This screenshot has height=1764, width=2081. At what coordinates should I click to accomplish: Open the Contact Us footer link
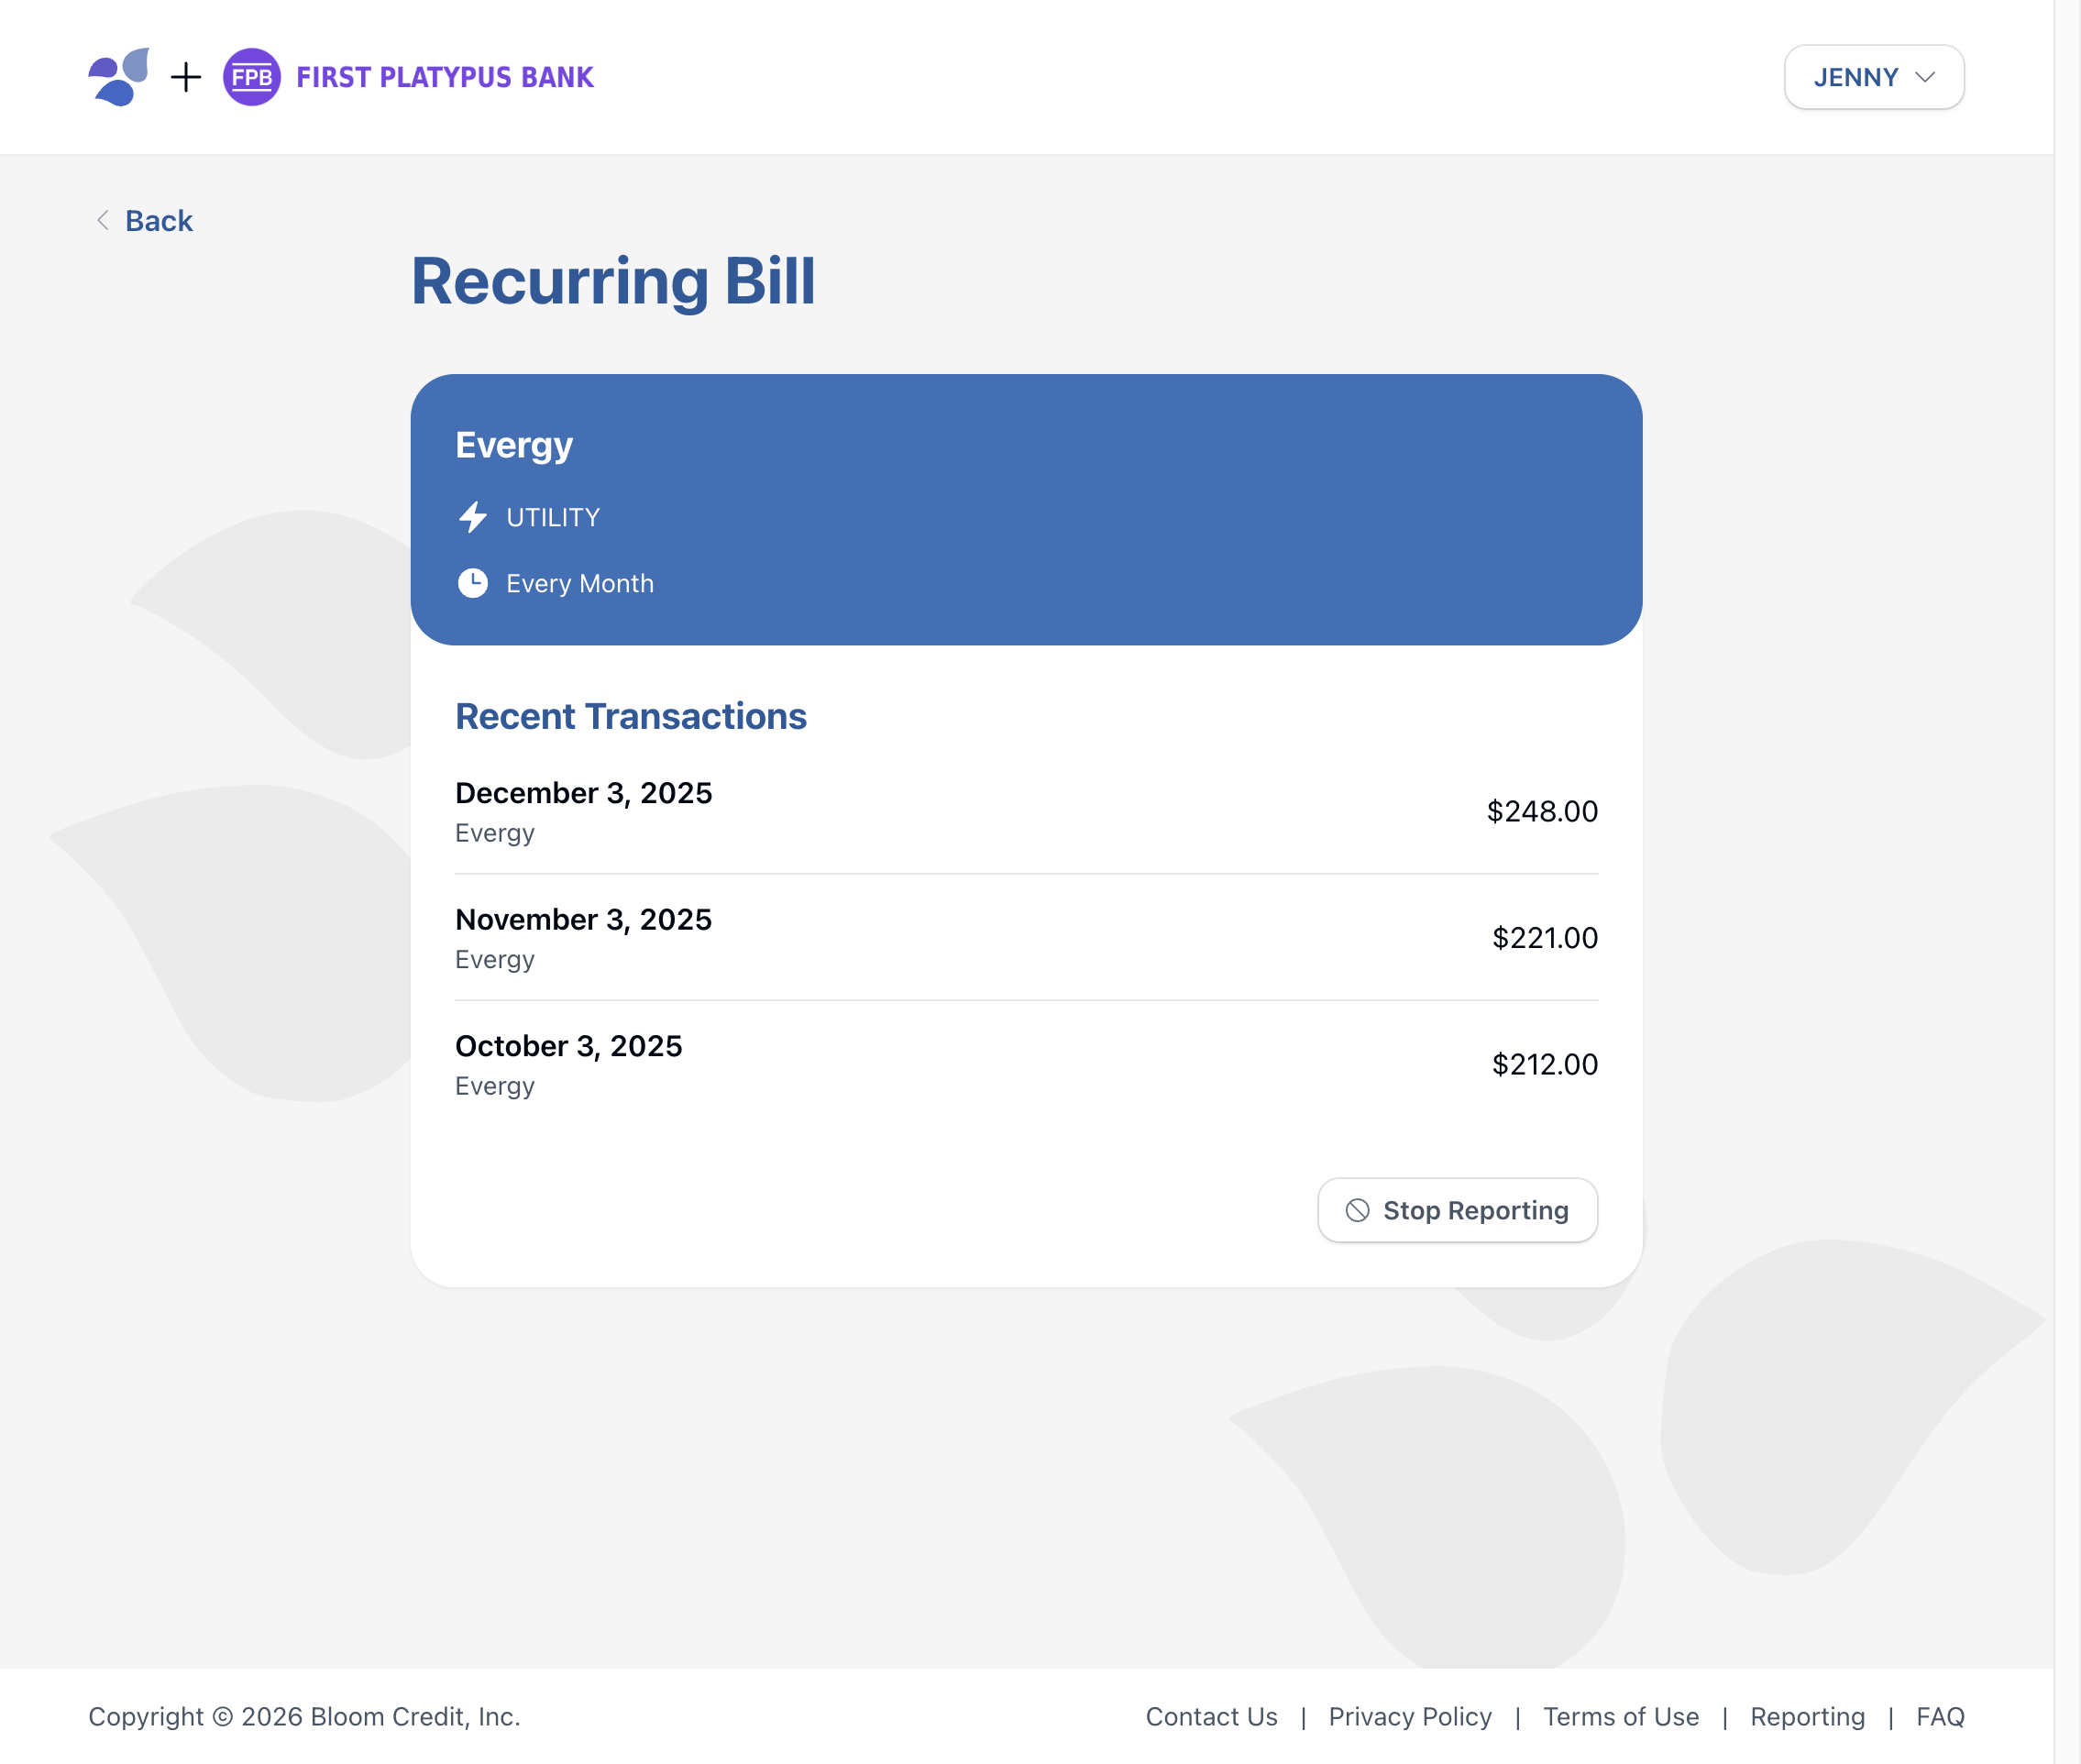(x=1210, y=1716)
